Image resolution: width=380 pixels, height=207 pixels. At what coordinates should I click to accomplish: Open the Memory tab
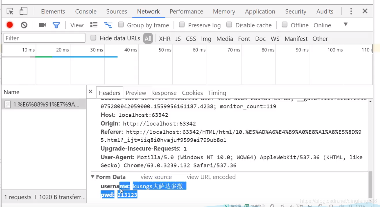point(224,12)
